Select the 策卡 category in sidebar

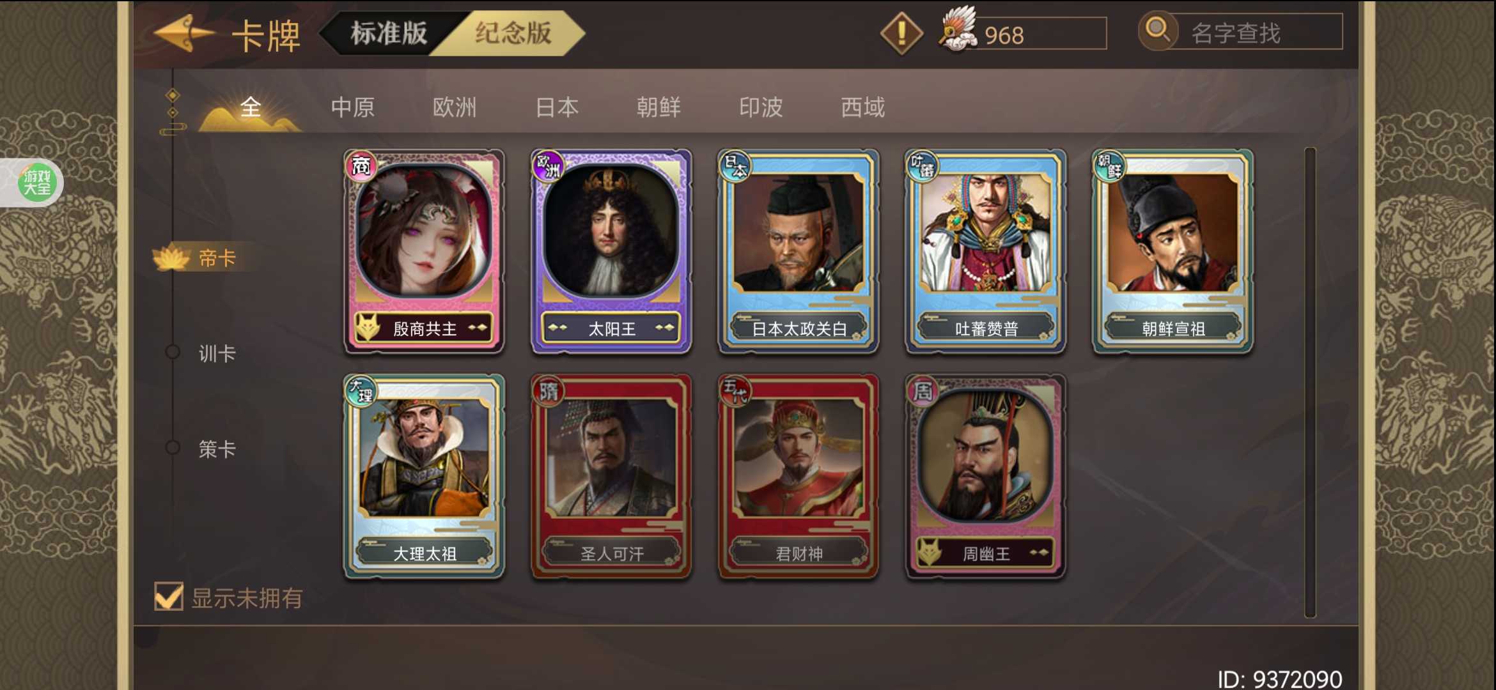[217, 449]
